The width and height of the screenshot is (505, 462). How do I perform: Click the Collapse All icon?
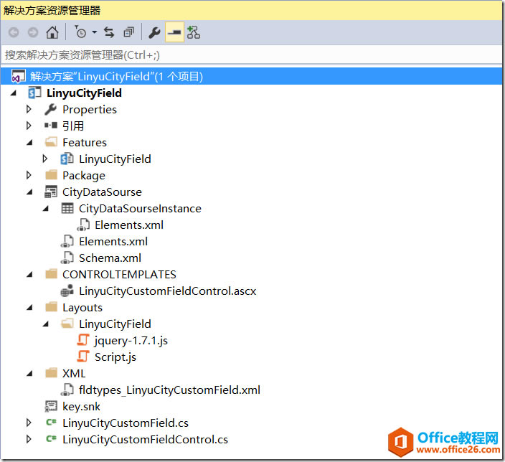point(129,32)
